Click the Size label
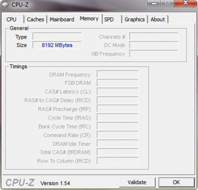Screen dimensions: 198x190 (22, 45)
